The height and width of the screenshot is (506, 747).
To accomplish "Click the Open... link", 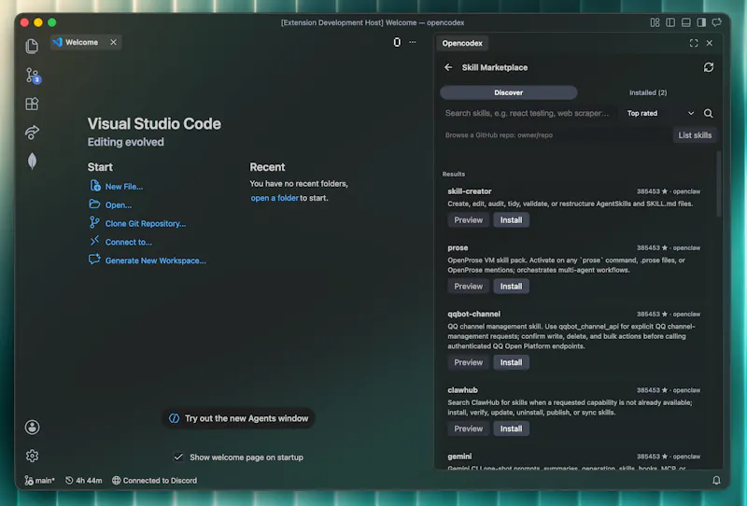I will [119, 204].
